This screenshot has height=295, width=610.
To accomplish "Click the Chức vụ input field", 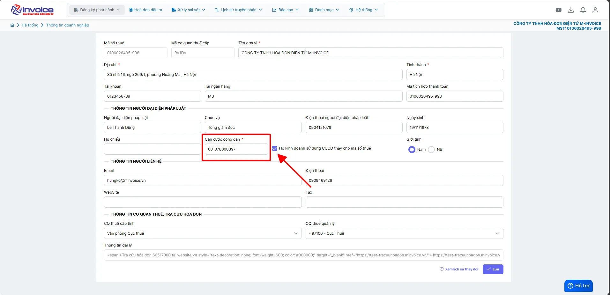I will 253,128.
